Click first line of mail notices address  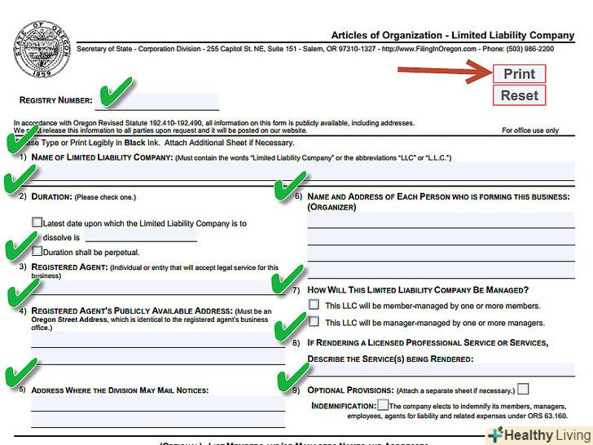pyautogui.click(x=158, y=403)
